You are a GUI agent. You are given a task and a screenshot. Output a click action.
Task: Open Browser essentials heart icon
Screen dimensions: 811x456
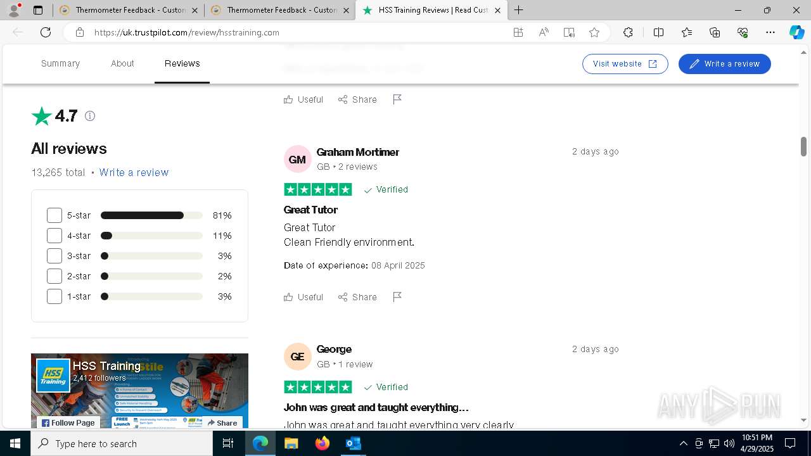[743, 32]
